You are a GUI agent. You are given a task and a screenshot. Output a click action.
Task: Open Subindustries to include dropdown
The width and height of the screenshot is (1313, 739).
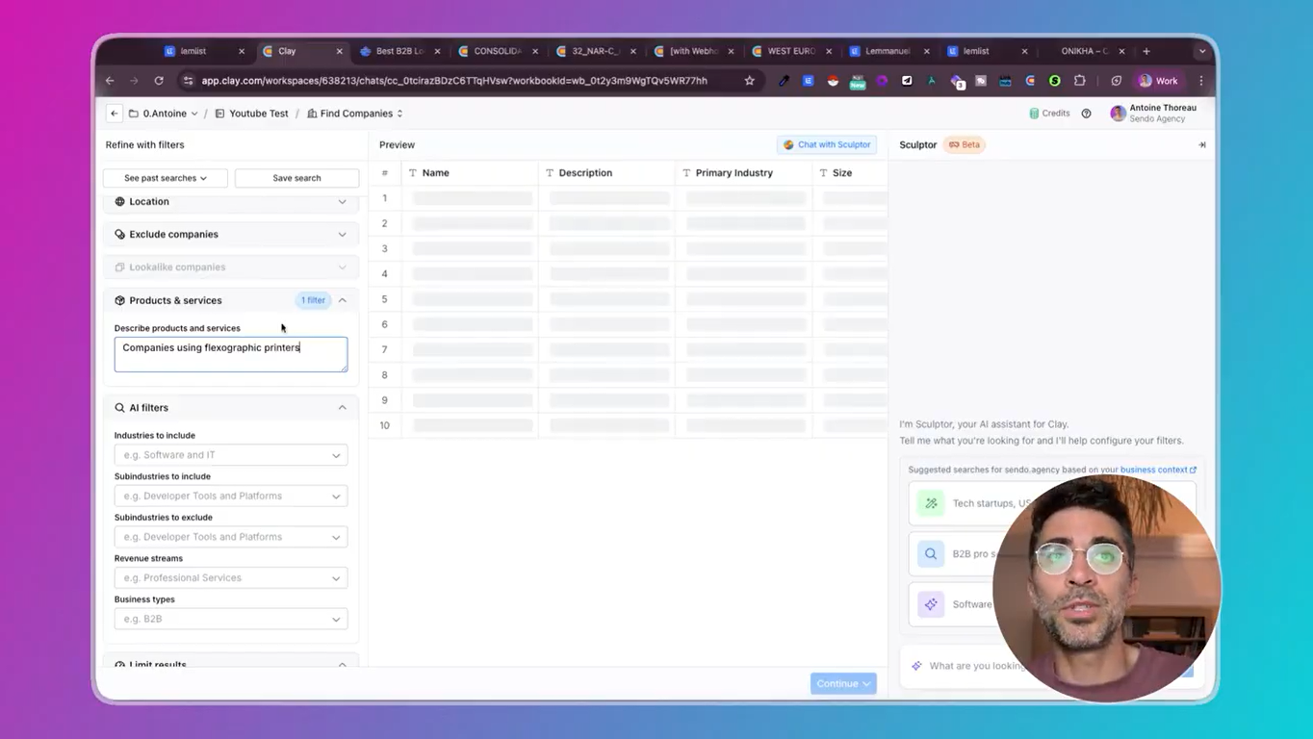pyautogui.click(x=231, y=497)
